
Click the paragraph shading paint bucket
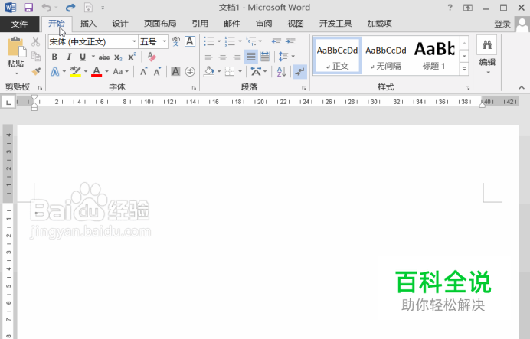[x=209, y=72]
